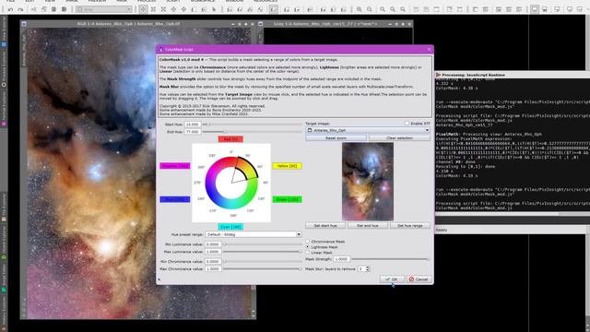Screen dimensions: 590x332
Task: Click the Antares_Rho_Oph RGB window title icon
Action: click(24, 24)
